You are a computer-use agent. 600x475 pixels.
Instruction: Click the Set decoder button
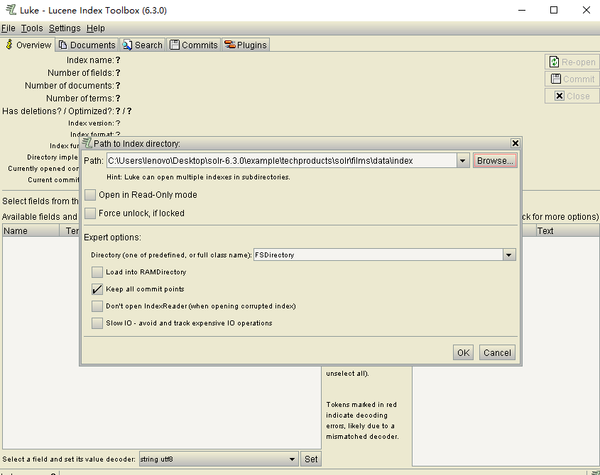[x=311, y=459]
